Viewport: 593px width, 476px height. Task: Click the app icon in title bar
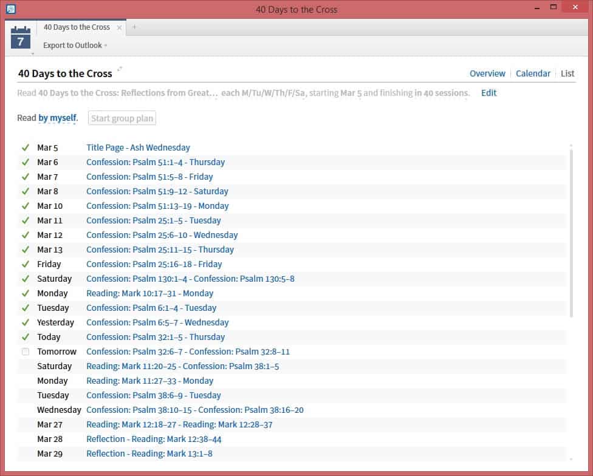[x=10, y=9]
